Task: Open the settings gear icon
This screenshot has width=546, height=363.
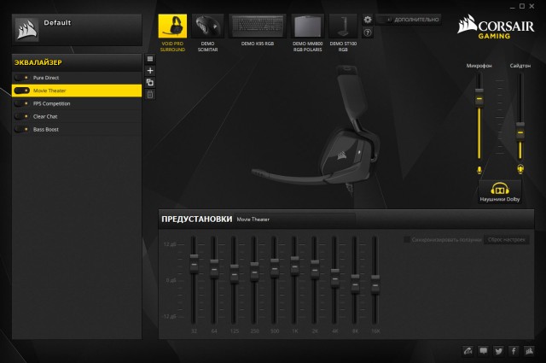Action: tap(368, 20)
